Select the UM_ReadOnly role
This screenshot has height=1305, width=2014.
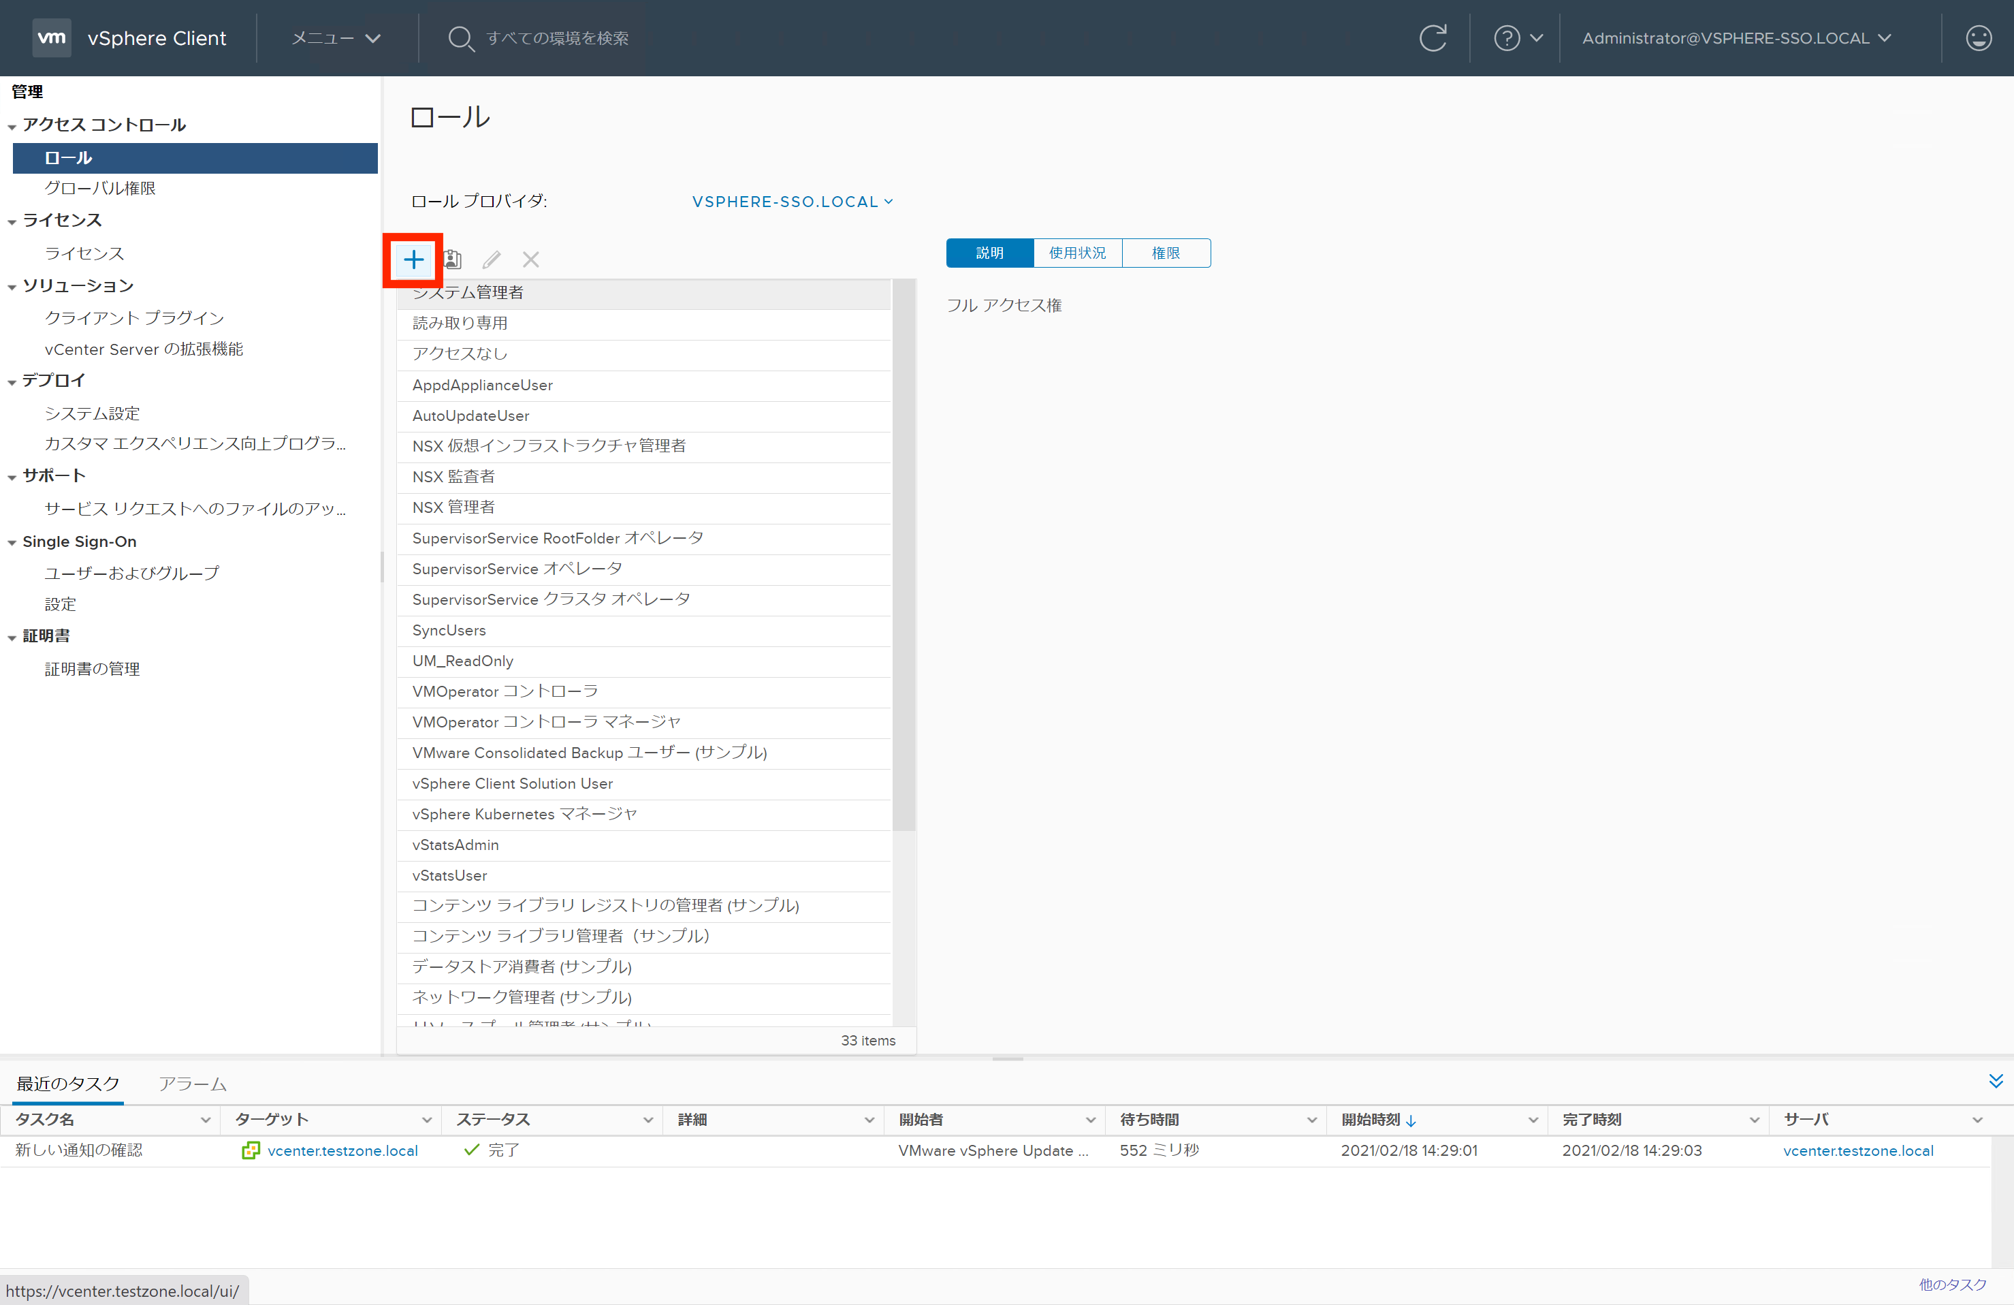tap(644, 661)
